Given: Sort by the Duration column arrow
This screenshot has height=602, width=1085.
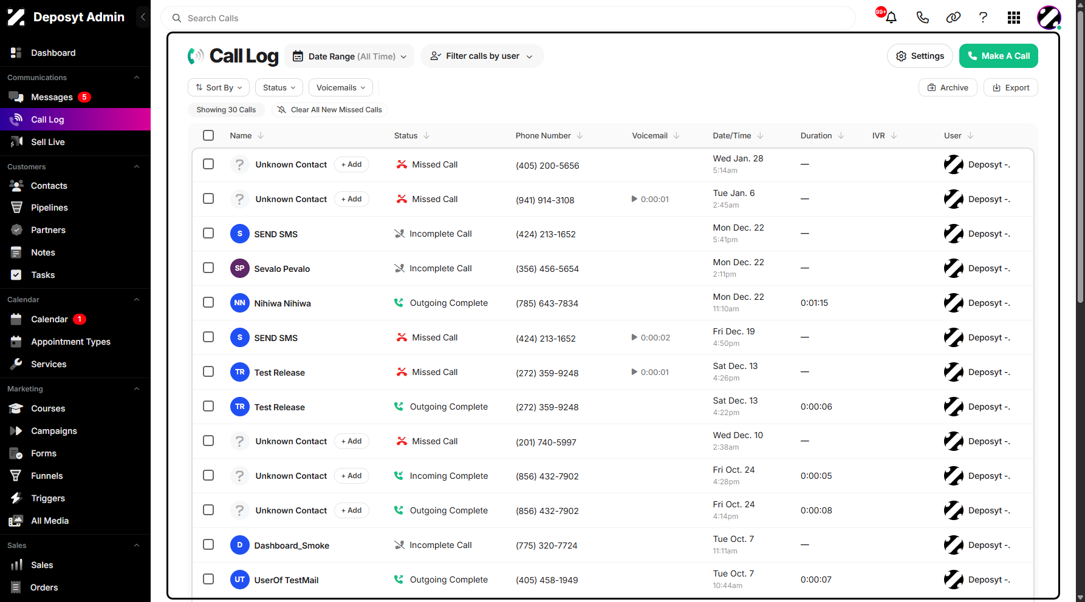Looking at the screenshot, I should 841,136.
